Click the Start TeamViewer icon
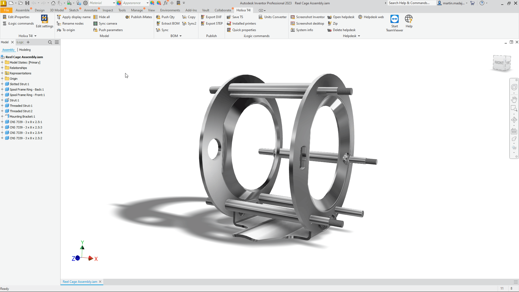Screen dimensions: 519x292 (394, 19)
